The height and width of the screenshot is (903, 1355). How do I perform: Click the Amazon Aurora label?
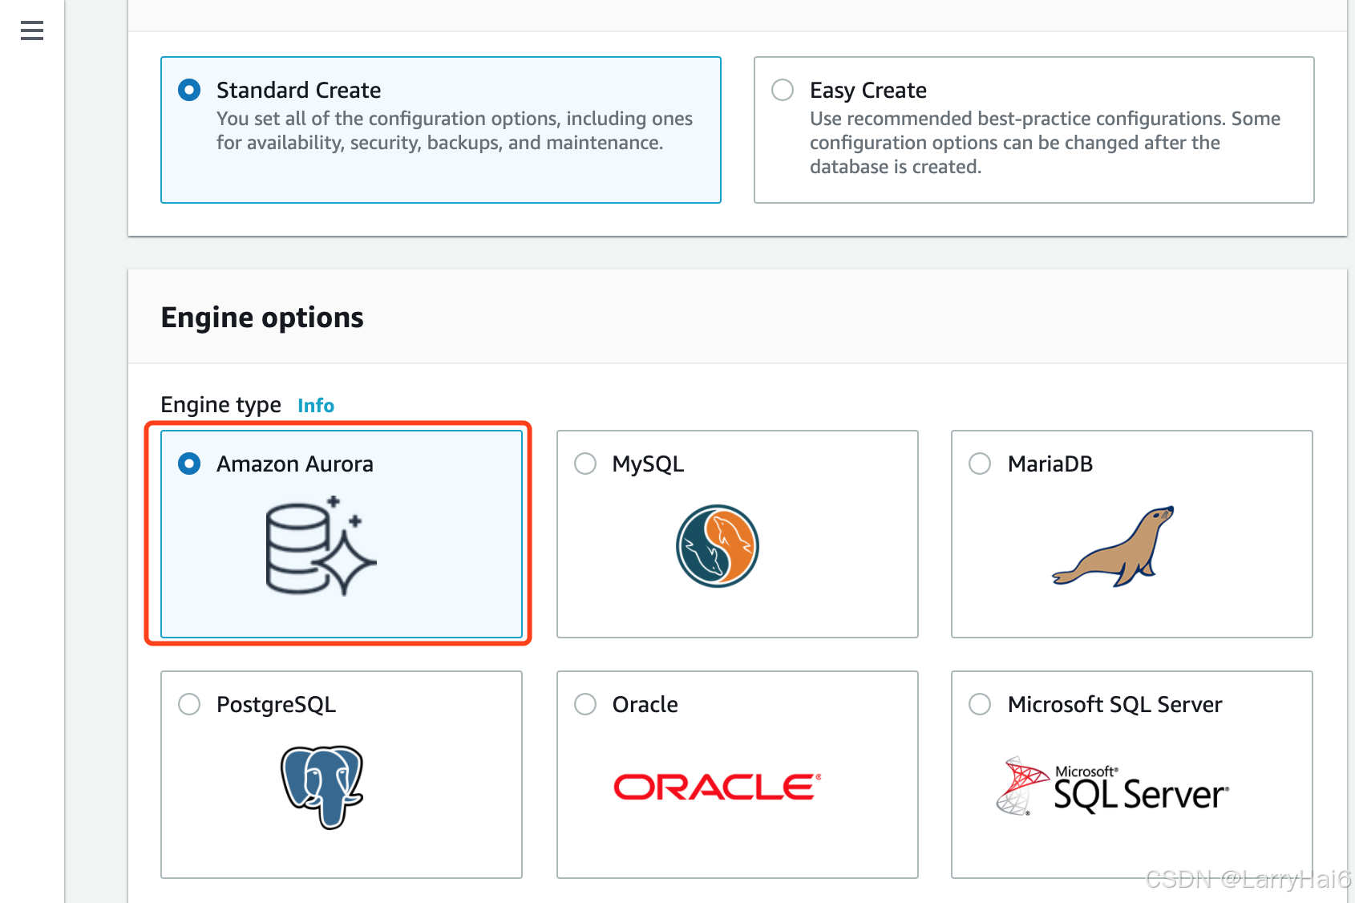[x=295, y=464]
